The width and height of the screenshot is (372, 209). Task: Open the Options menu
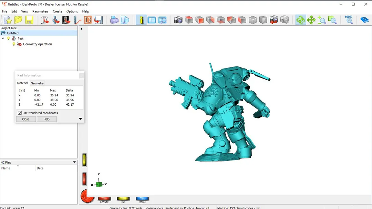coord(72,11)
